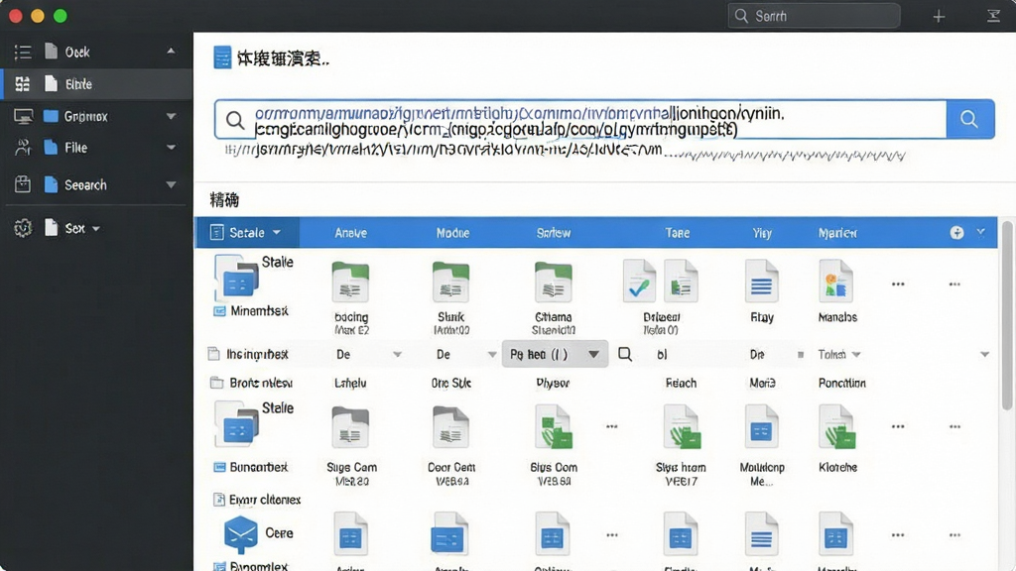Switch to the Modue tab
The width and height of the screenshot is (1016, 571).
click(452, 233)
